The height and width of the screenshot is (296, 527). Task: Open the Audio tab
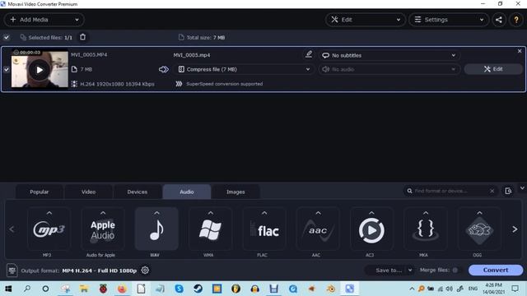pos(187,192)
